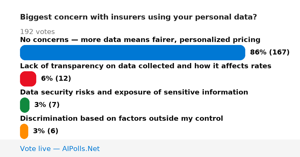Select 'Discrimination based on factors' option label
The height and width of the screenshot is (157, 300).
[121, 118]
